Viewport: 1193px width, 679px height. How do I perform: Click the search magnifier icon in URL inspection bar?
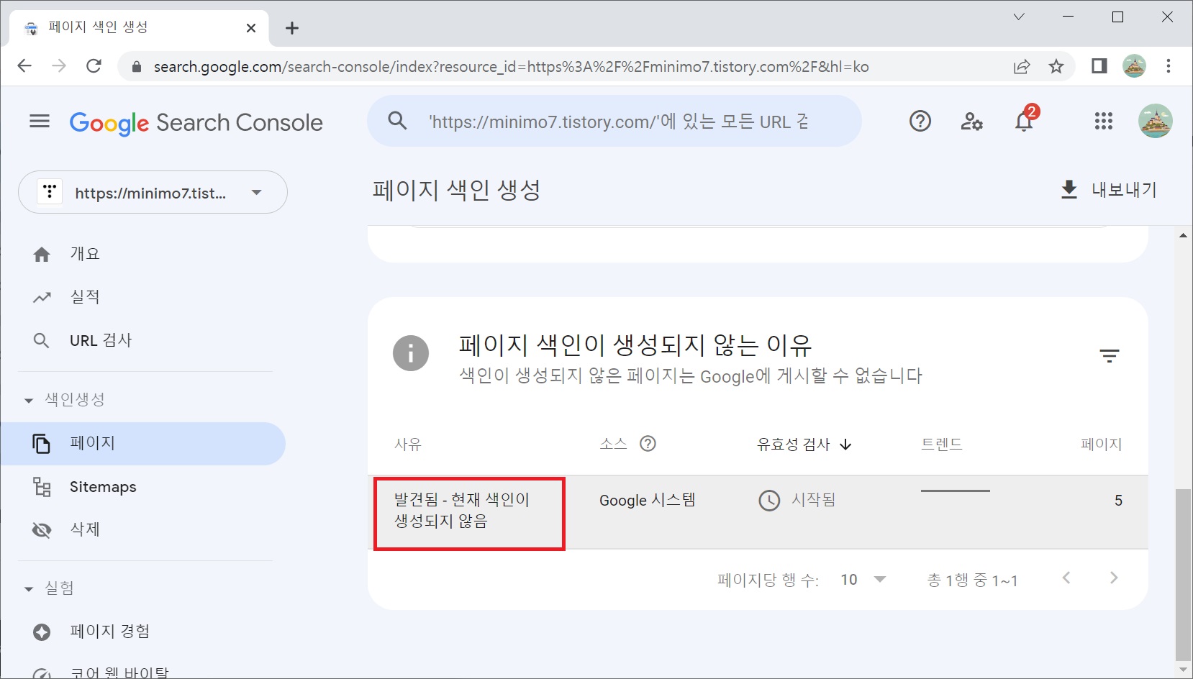pyautogui.click(x=397, y=121)
